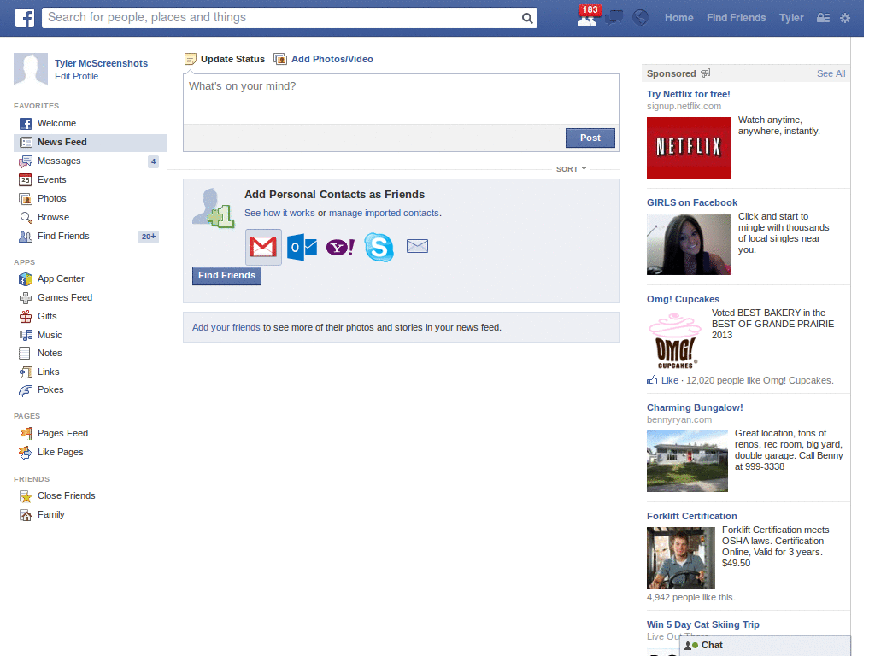This screenshot has height=656, width=875.
Task: Open the messages icon in top bar
Action: click(614, 18)
